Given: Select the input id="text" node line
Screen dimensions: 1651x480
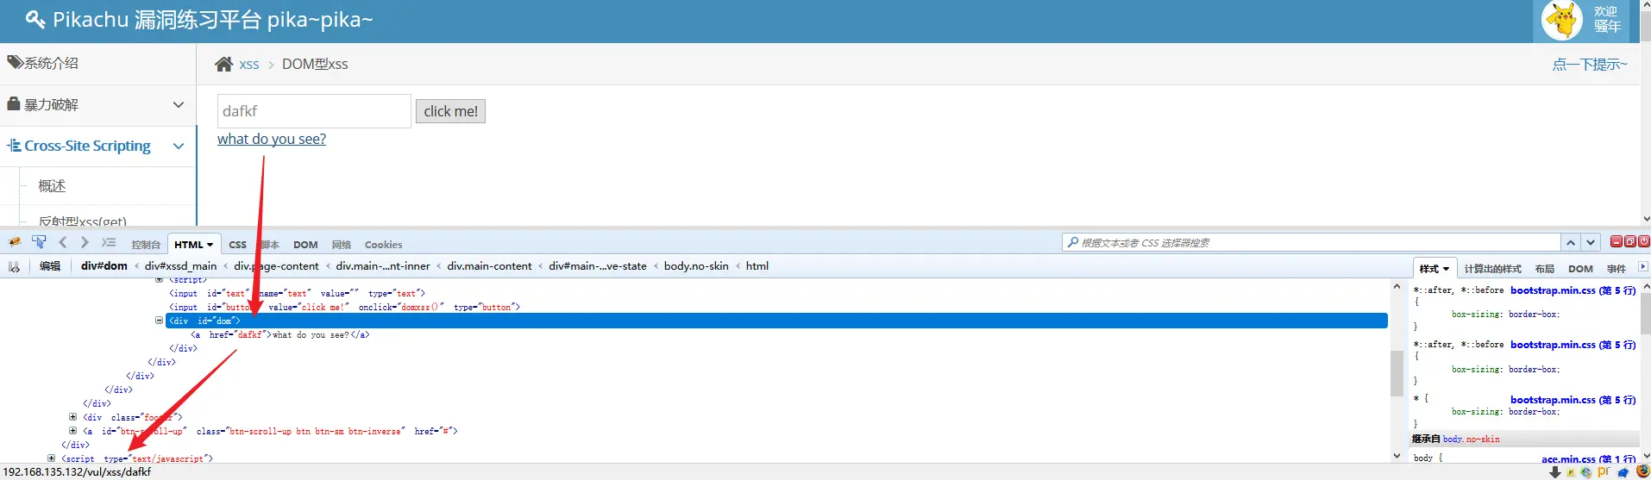Looking at the screenshot, I should click(x=297, y=294).
